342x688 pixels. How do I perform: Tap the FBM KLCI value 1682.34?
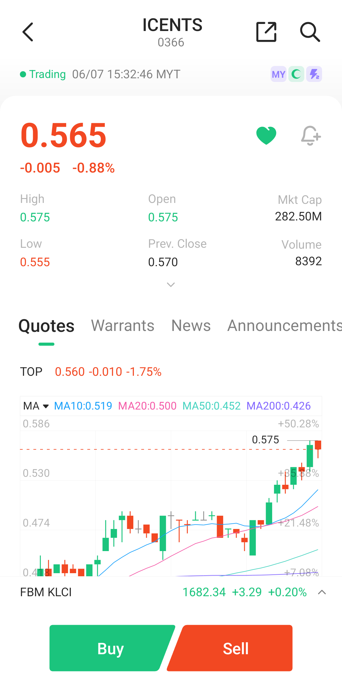point(204,592)
